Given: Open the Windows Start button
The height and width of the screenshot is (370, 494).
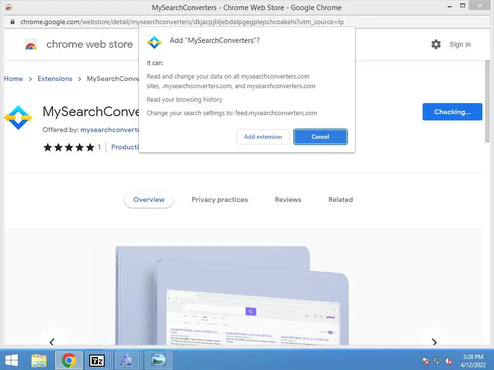Looking at the screenshot, I should coord(12,360).
